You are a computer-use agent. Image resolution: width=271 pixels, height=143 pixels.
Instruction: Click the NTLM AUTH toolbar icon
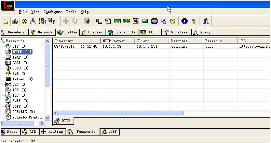[33, 21]
